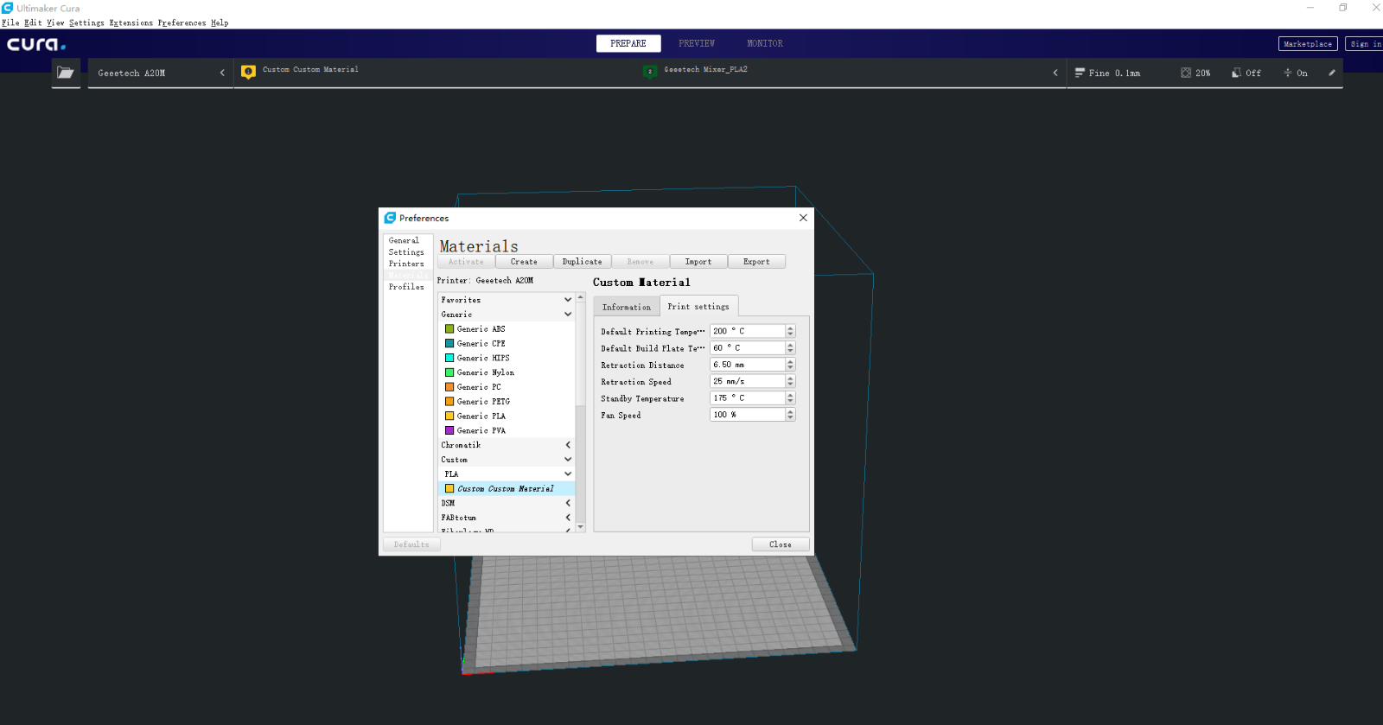Screen dimensions: 1383x725
Task: Select Generic Nylon material
Action: click(x=507, y=372)
